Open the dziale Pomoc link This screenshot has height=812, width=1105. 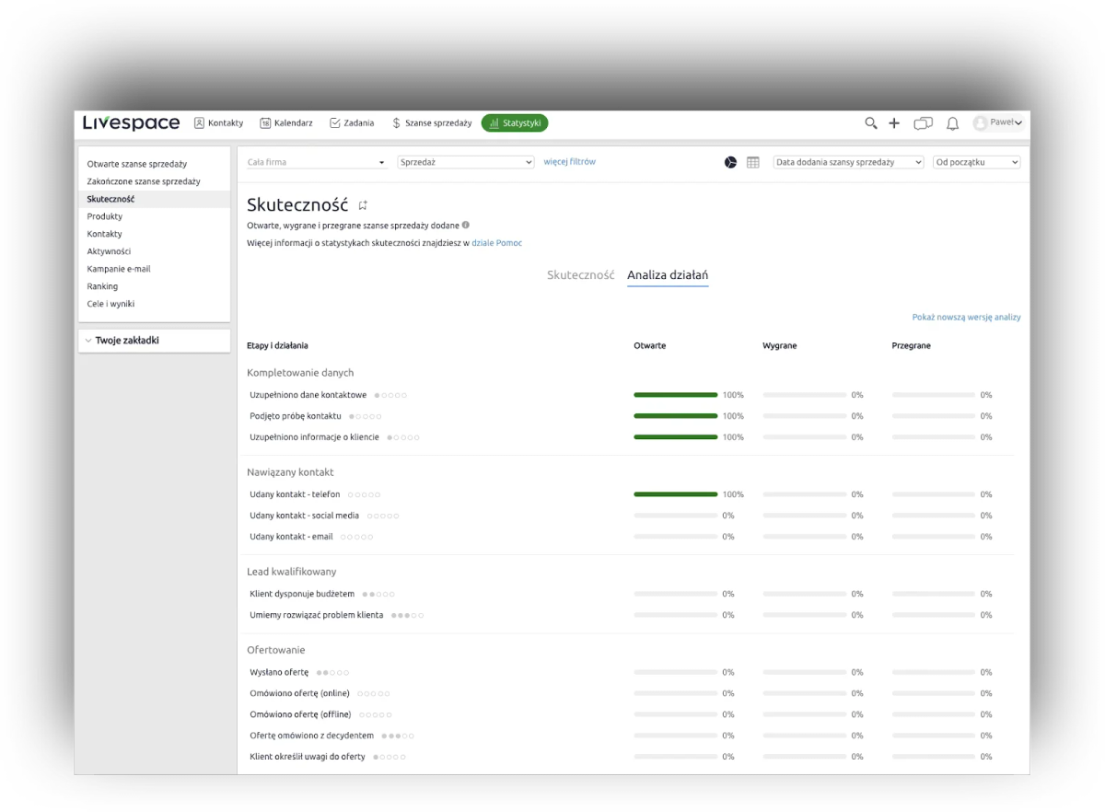pyautogui.click(x=496, y=243)
